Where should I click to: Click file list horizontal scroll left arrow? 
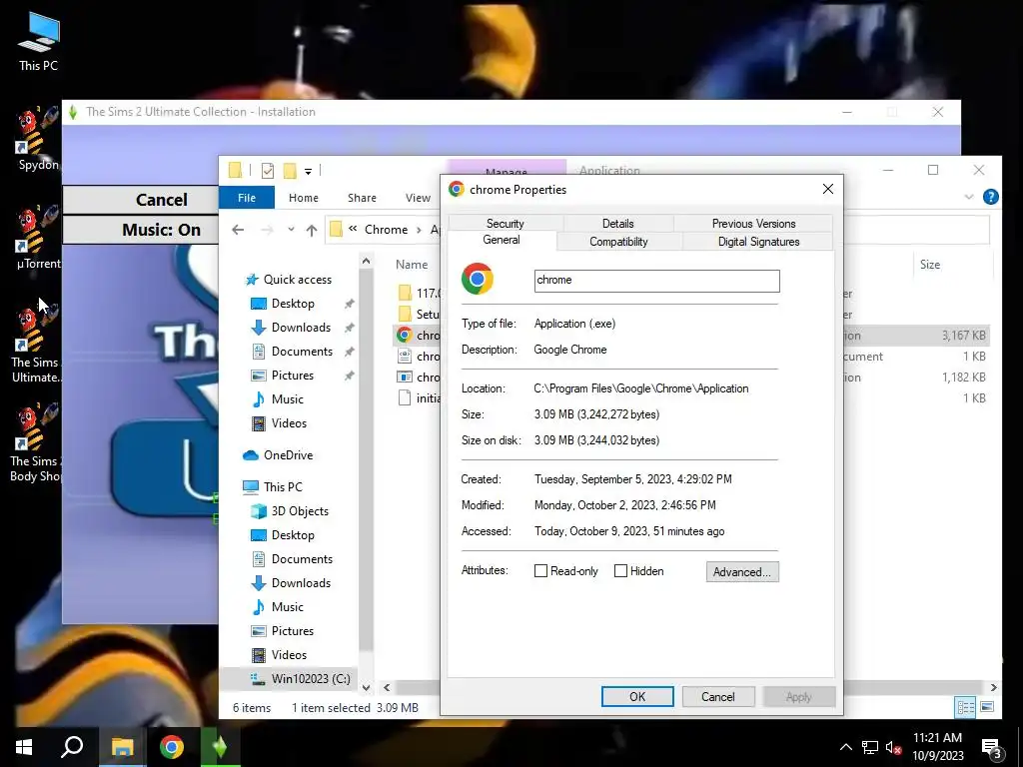tap(387, 687)
